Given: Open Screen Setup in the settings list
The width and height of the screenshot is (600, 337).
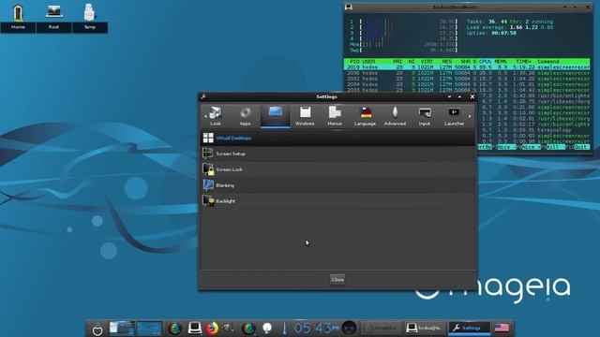Looking at the screenshot, I should 338,154.
